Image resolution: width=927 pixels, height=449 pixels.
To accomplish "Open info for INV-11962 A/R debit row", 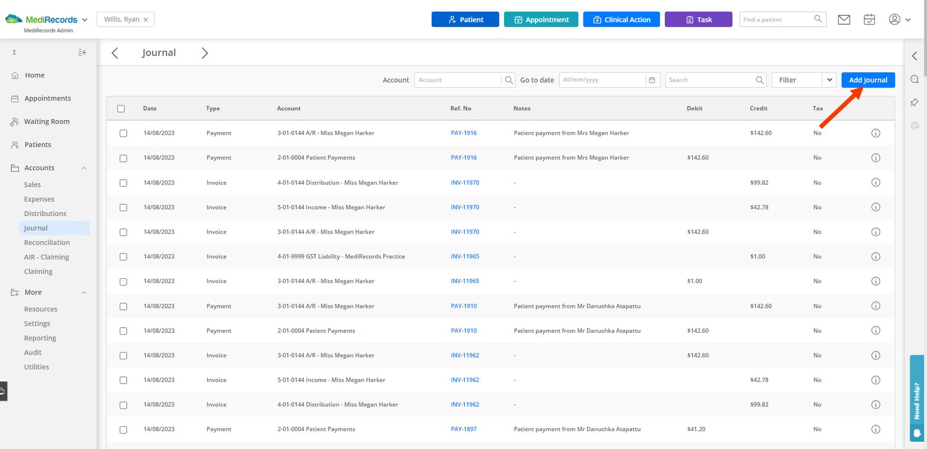I will pos(876,355).
